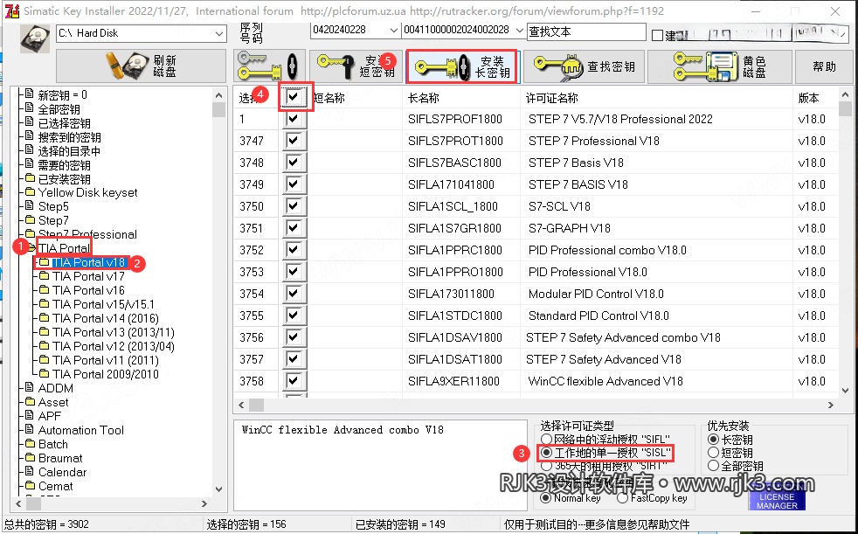Select the floating license "SIFL" radio button

click(546, 440)
